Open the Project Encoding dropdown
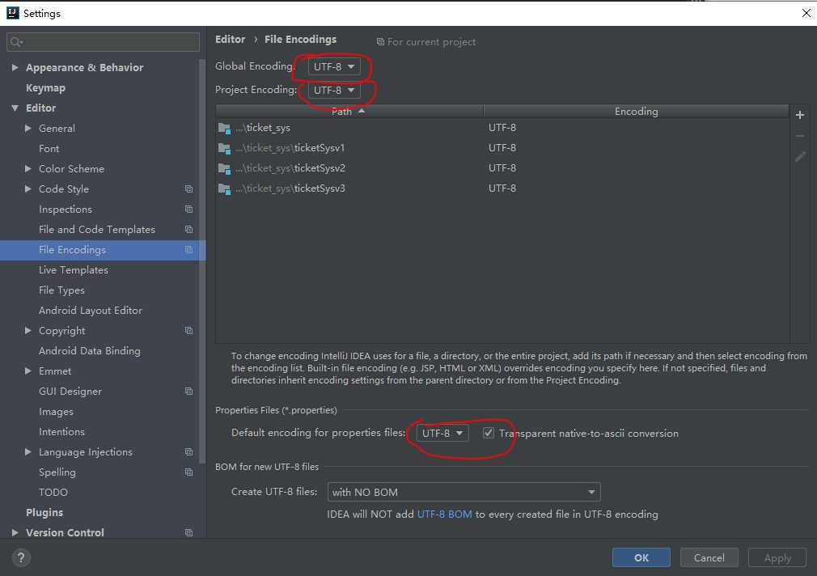 click(334, 90)
